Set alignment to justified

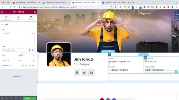click(33, 66)
